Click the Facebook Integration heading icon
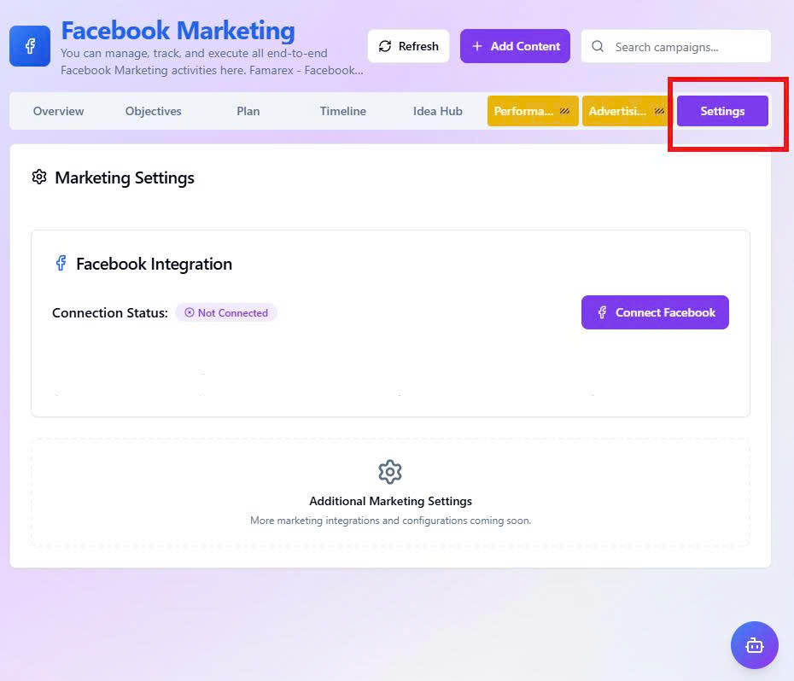The height and width of the screenshot is (681, 794). pyautogui.click(x=61, y=264)
